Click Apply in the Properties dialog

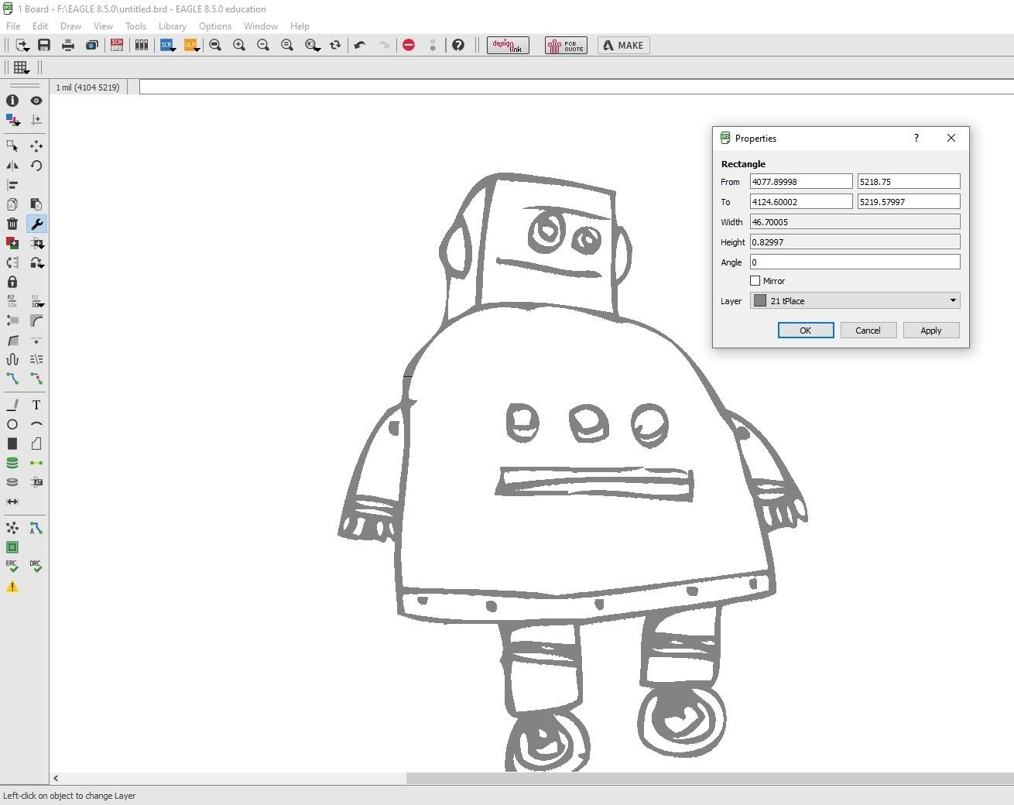[x=931, y=331]
